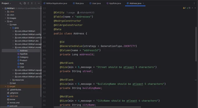Expand the target folder
This screenshot has width=198, height=108.
(x=5, y=86)
